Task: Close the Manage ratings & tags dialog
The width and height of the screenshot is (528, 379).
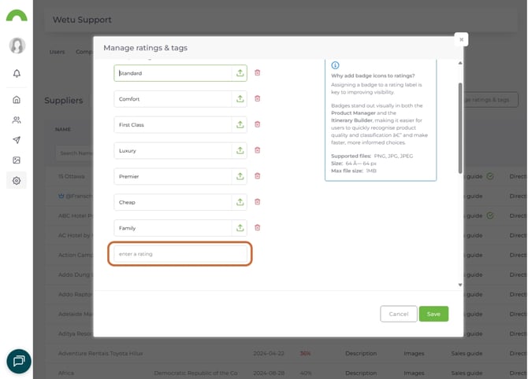Action: click(461, 39)
